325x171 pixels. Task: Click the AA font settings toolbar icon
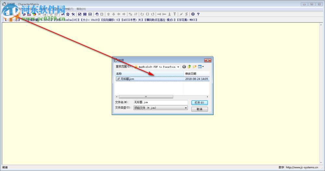tap(63, 14)
